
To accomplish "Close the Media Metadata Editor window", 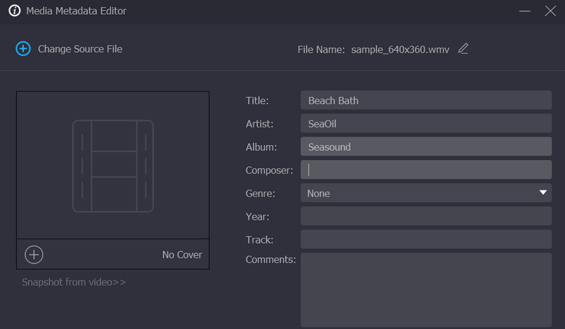I will (550, 11).
